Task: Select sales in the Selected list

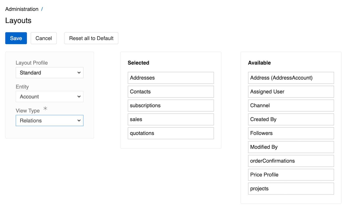Action: click(170, 119)
